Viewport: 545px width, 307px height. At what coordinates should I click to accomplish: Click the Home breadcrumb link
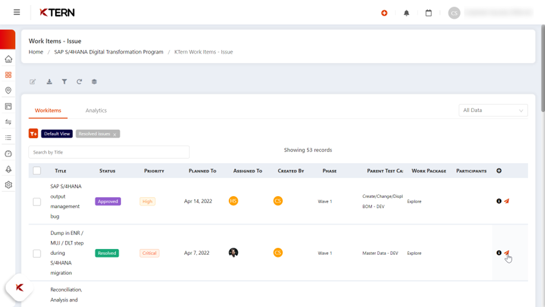(x=36, y=52)
